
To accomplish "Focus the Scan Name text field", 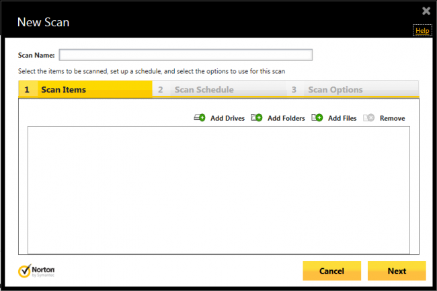I will point(186,55).
